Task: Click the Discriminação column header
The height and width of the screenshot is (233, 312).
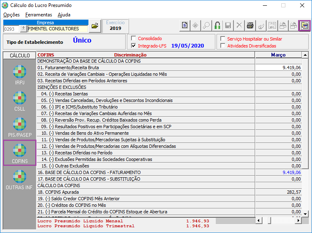Action: [x=130, y=55]
